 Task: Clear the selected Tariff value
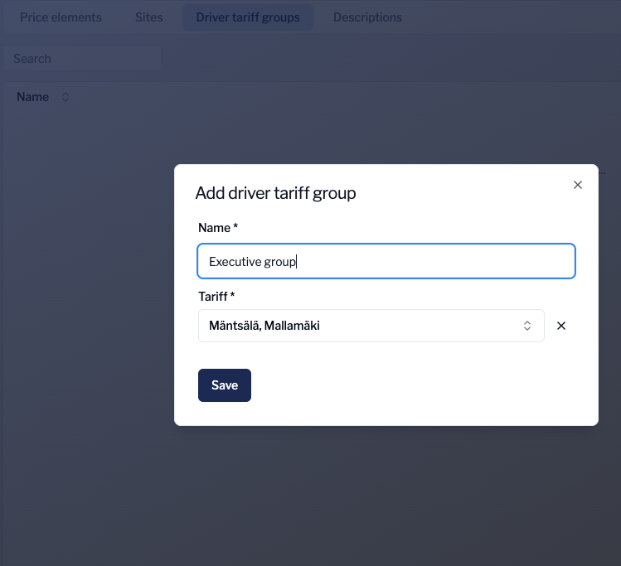(561, 326)
